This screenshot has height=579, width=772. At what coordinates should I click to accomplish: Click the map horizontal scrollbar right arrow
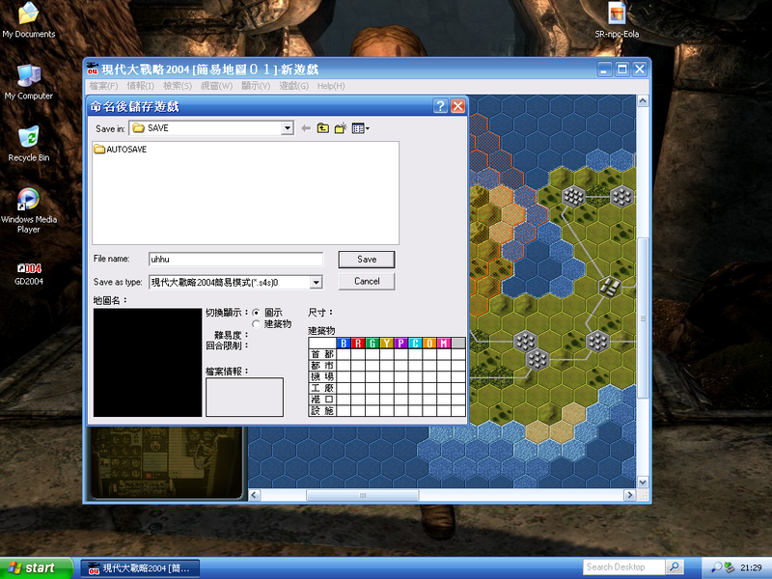coord(630,495)
